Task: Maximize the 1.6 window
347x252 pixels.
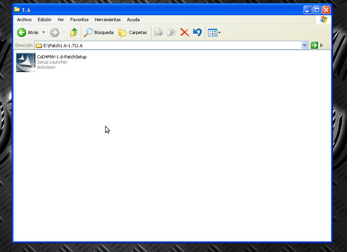Action: coord(317,10)
